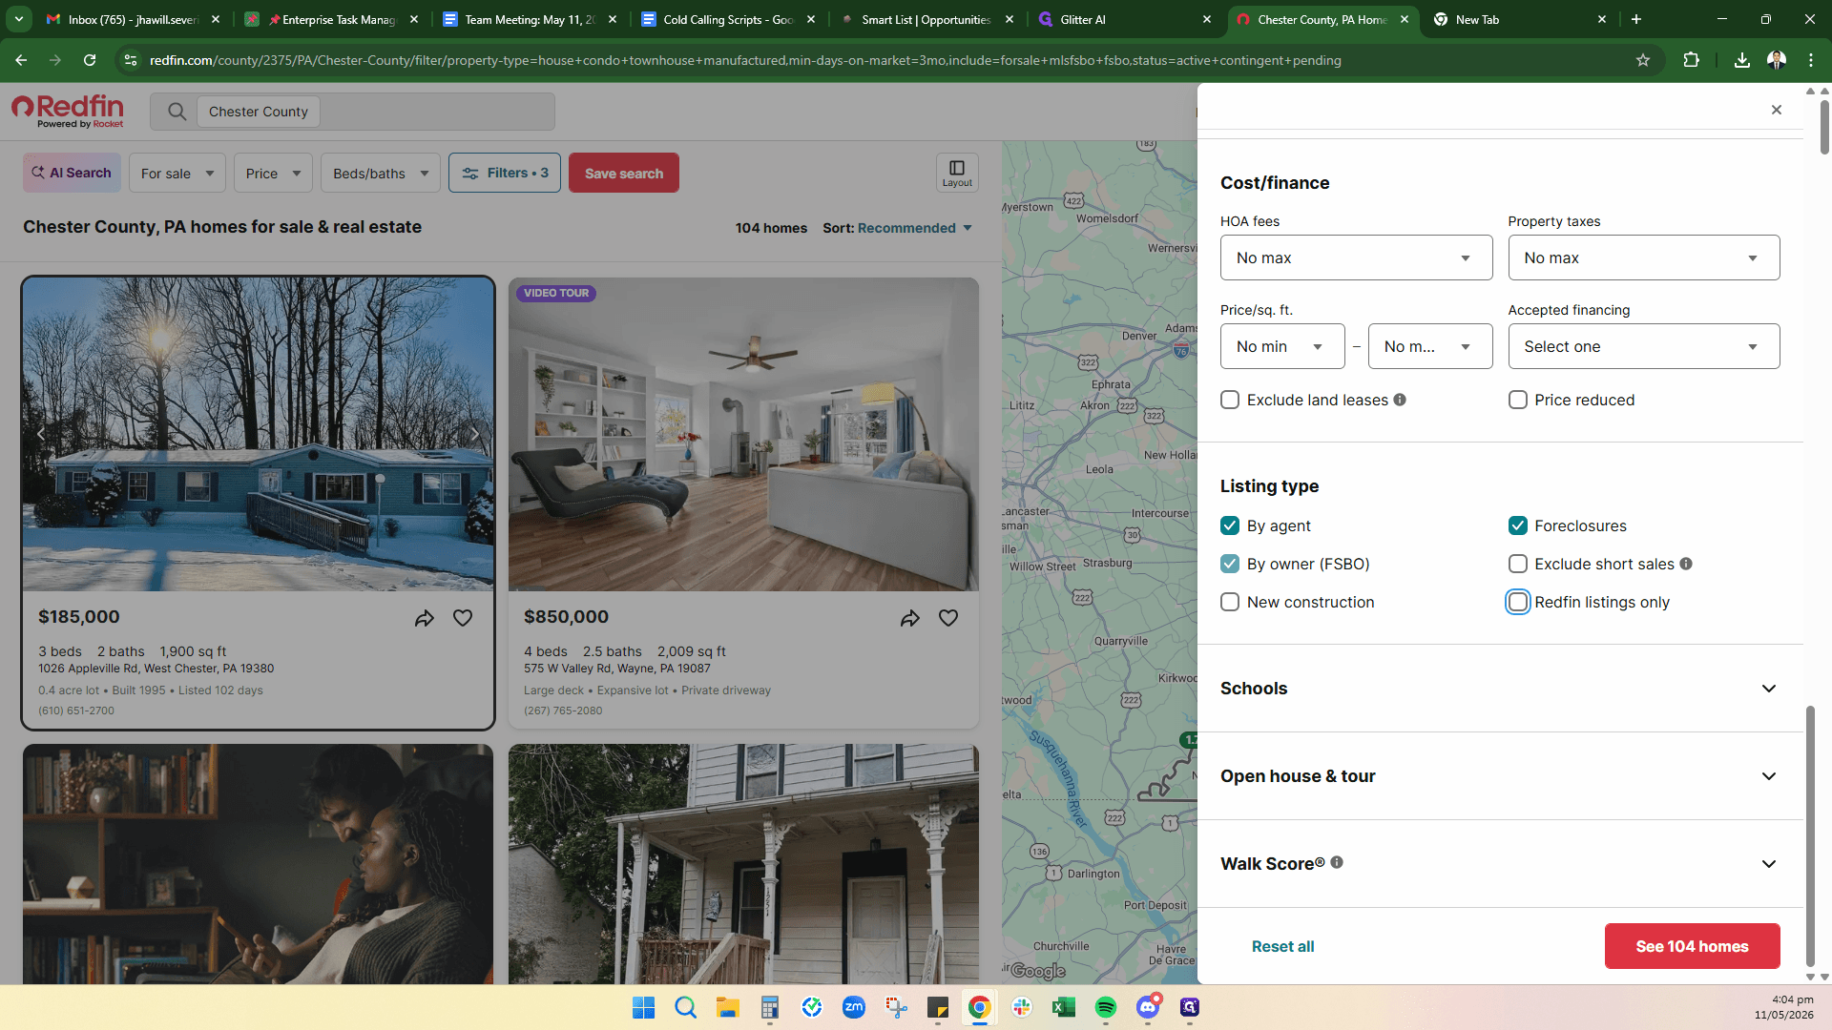Check Exclude short sales
Screen dimensions: 1832x1030
point(1518,564)
